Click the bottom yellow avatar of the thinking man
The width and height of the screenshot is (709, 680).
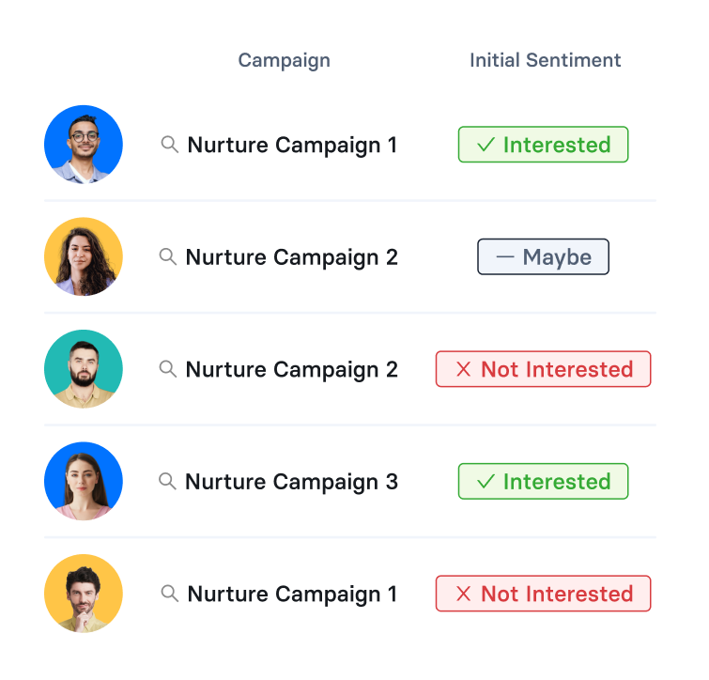point(84,594)
